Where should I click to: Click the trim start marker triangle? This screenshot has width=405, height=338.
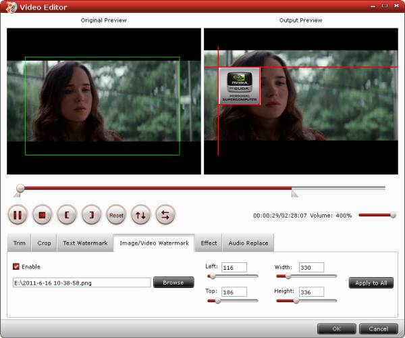pyautogui.click(x=18, y=195)
